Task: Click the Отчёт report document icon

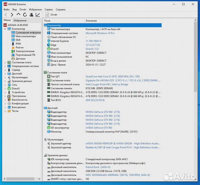Action: tap(47, 15)
